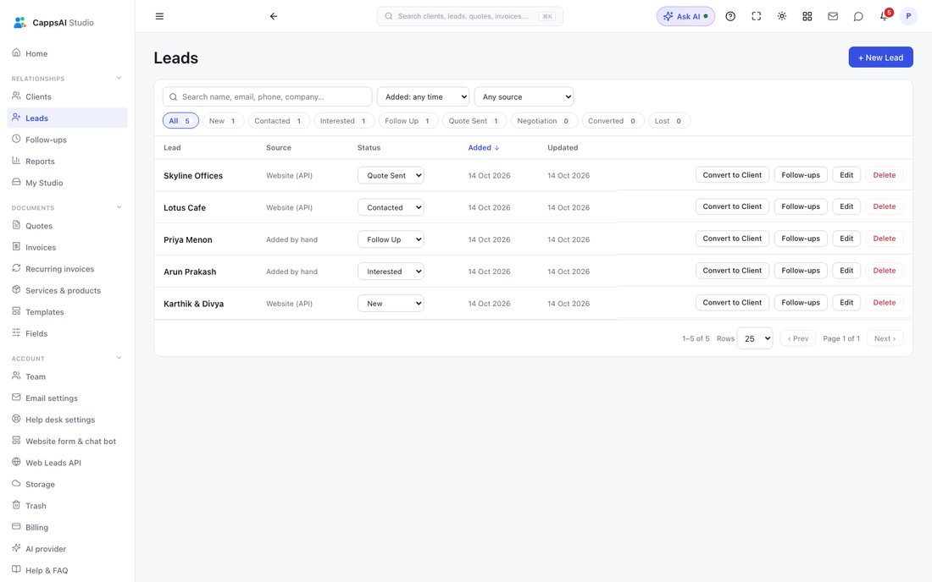Image resolution: width=932 pixels, height=582 pixels.
Task: Open the Ask AI button
Action: pyautogui.click(x=685, y=17)
